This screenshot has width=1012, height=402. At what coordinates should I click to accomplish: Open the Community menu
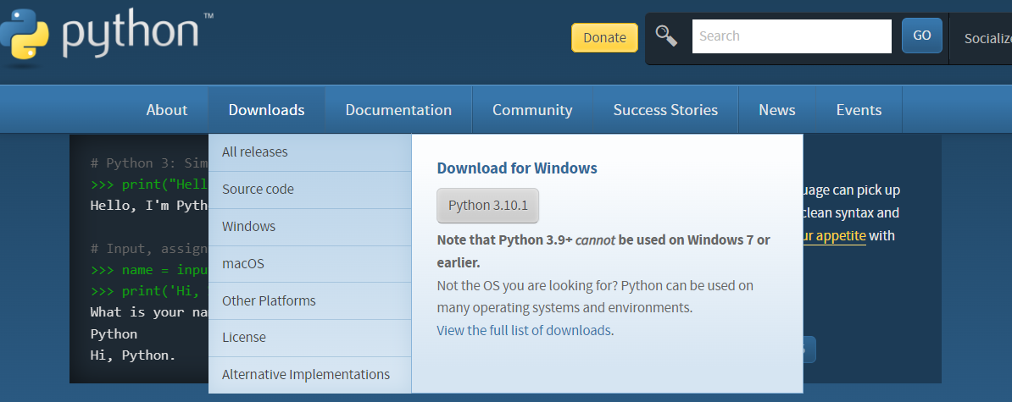pyautogui.click(x=532, y=109)
